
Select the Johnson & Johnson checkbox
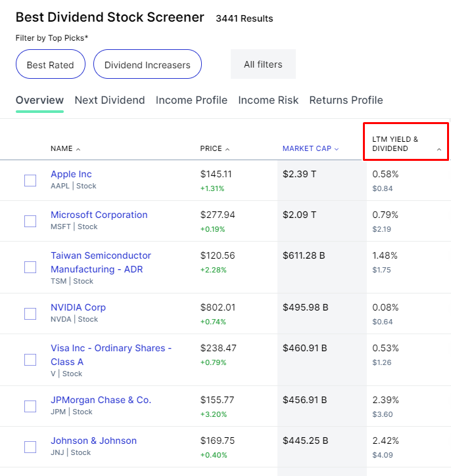pos(30,447)
